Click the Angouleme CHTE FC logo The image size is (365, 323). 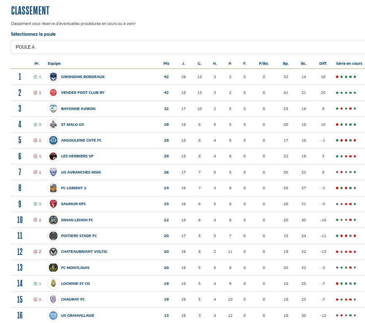coord(53,140)
